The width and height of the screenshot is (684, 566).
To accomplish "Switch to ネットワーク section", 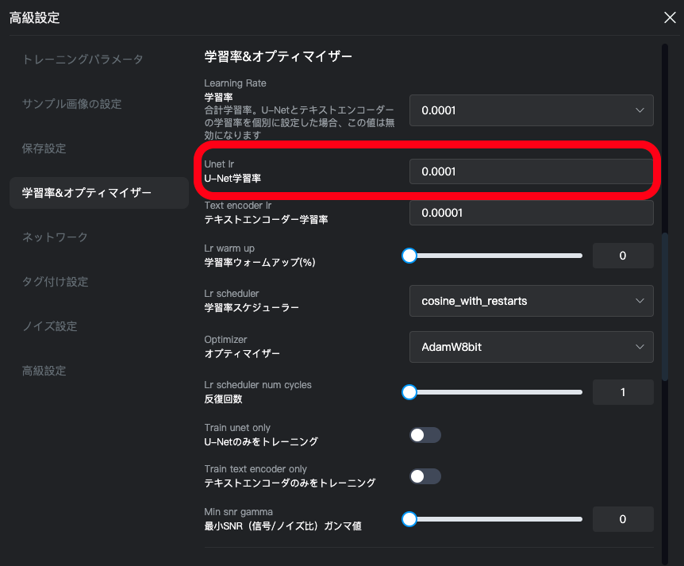I will click(x=55, y=237).
